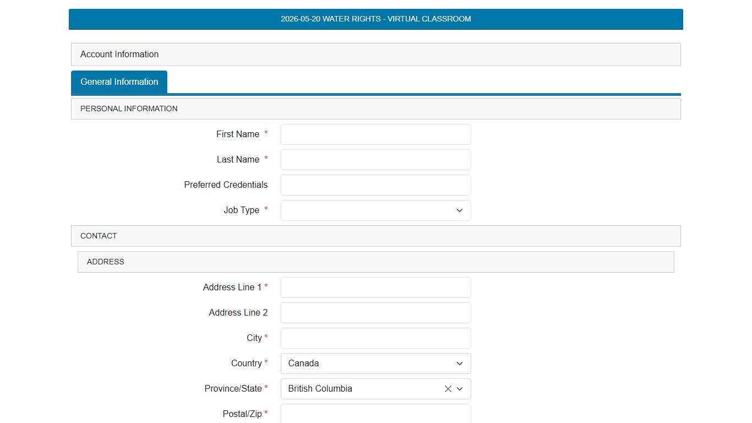The image size is (752, 423).
Task: Expand the Country dropdown showing Canada
Action: pos(375,364)
